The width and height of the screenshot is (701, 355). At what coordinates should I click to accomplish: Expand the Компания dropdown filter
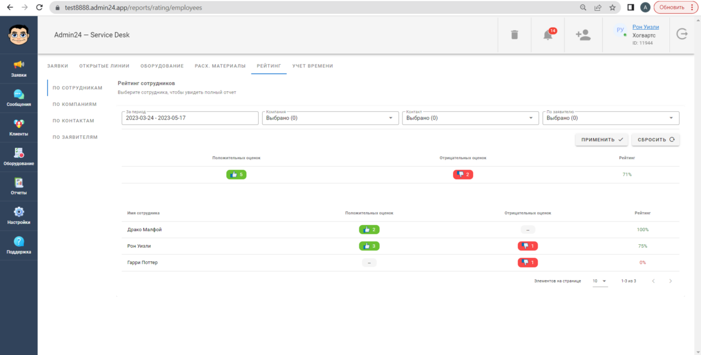tap(331, 118)
